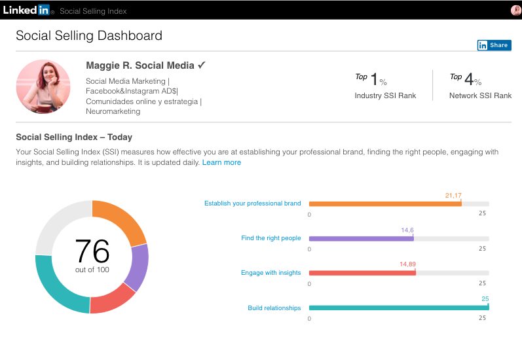Select Build relationships label
522x337 pixels.
274,308
